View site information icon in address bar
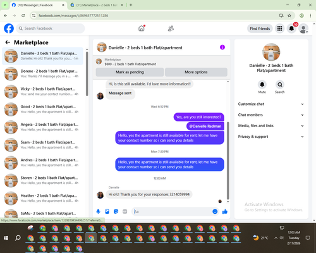The width and height of the screenshot is (316, 253). (x=33, y=16)
